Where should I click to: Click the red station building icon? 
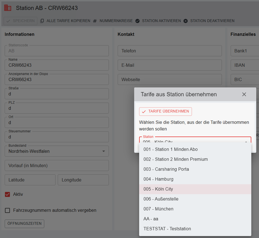(x=8, y=8)
